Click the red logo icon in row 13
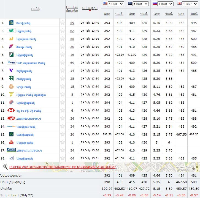Screen dimensions: 200x198 coord(11,118)
